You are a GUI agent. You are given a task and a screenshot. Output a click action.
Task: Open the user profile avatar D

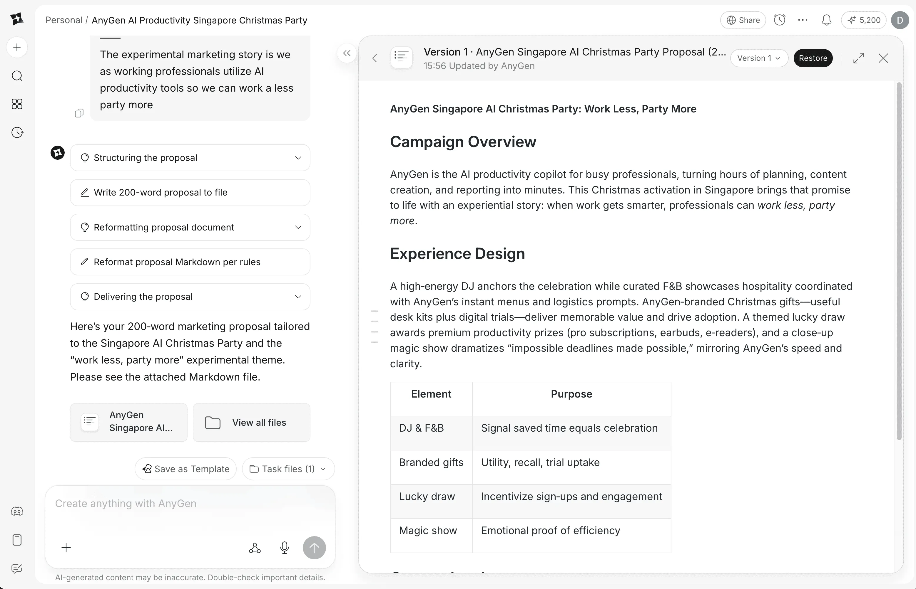900,20
